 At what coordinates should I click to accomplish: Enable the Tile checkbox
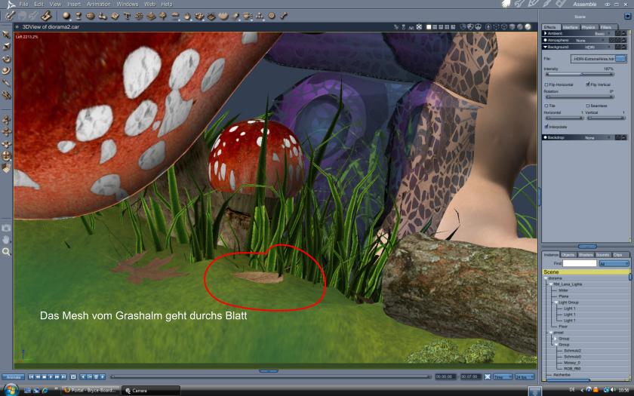pos(546,106)
